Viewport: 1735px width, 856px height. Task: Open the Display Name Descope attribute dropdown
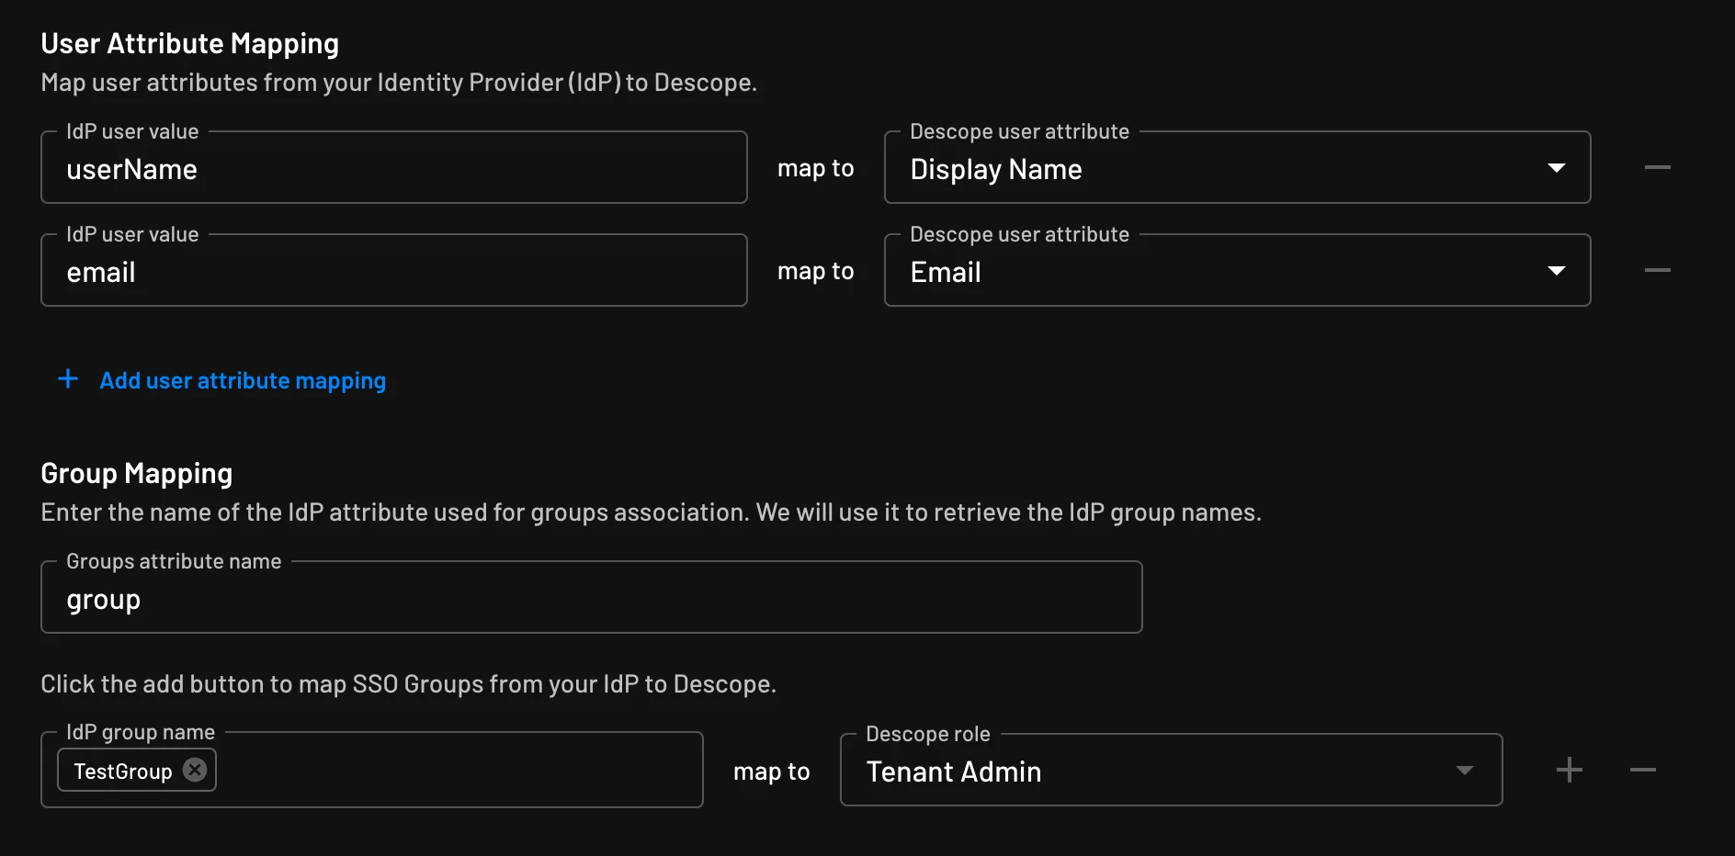point(1236,168)
